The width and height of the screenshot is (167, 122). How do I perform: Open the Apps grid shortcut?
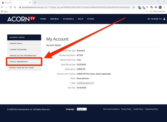coord(4,11)
